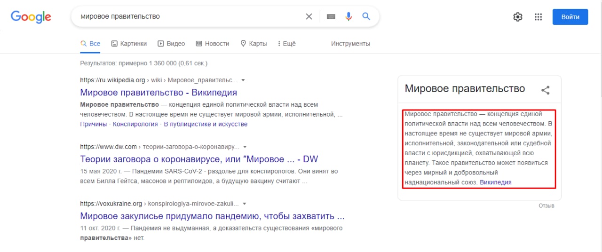The width and height of the screenshot is (602, 252).
Task: Click Отзыв feedback link
Action: 547,206
